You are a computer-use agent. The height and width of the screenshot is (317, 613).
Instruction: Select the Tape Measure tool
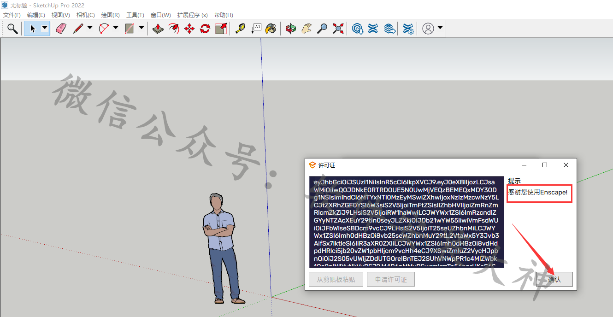(x=240, y=29)
